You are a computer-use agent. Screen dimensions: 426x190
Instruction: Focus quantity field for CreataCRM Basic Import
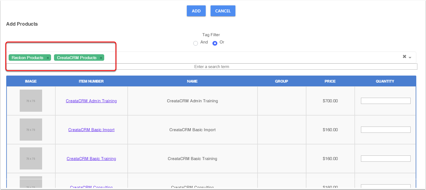click(x=386, y=130)
